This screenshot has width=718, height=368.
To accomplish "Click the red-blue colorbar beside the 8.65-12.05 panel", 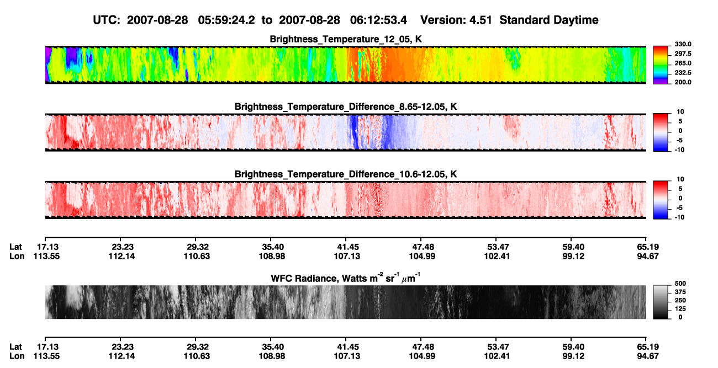I will (x=661, y=132).
